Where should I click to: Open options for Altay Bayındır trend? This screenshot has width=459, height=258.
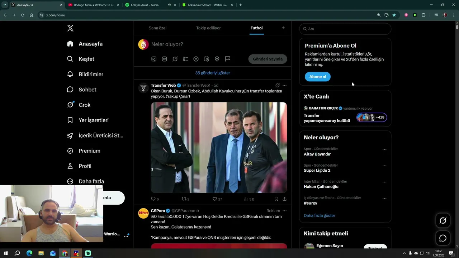[x=384, y=149]
